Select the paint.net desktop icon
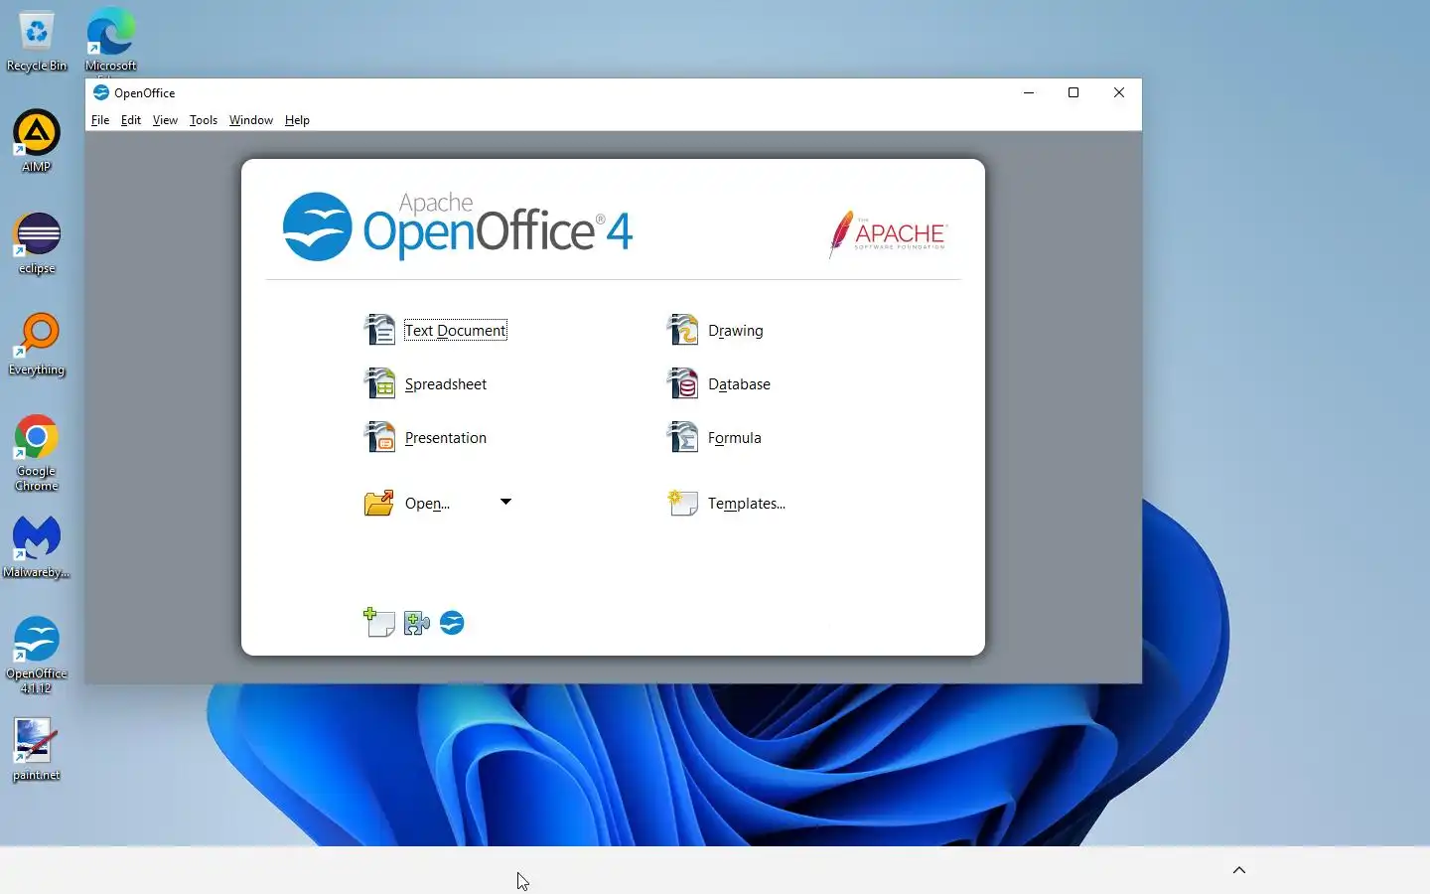The height and width of the screenshot is (894, 1430). click(37, 750)
